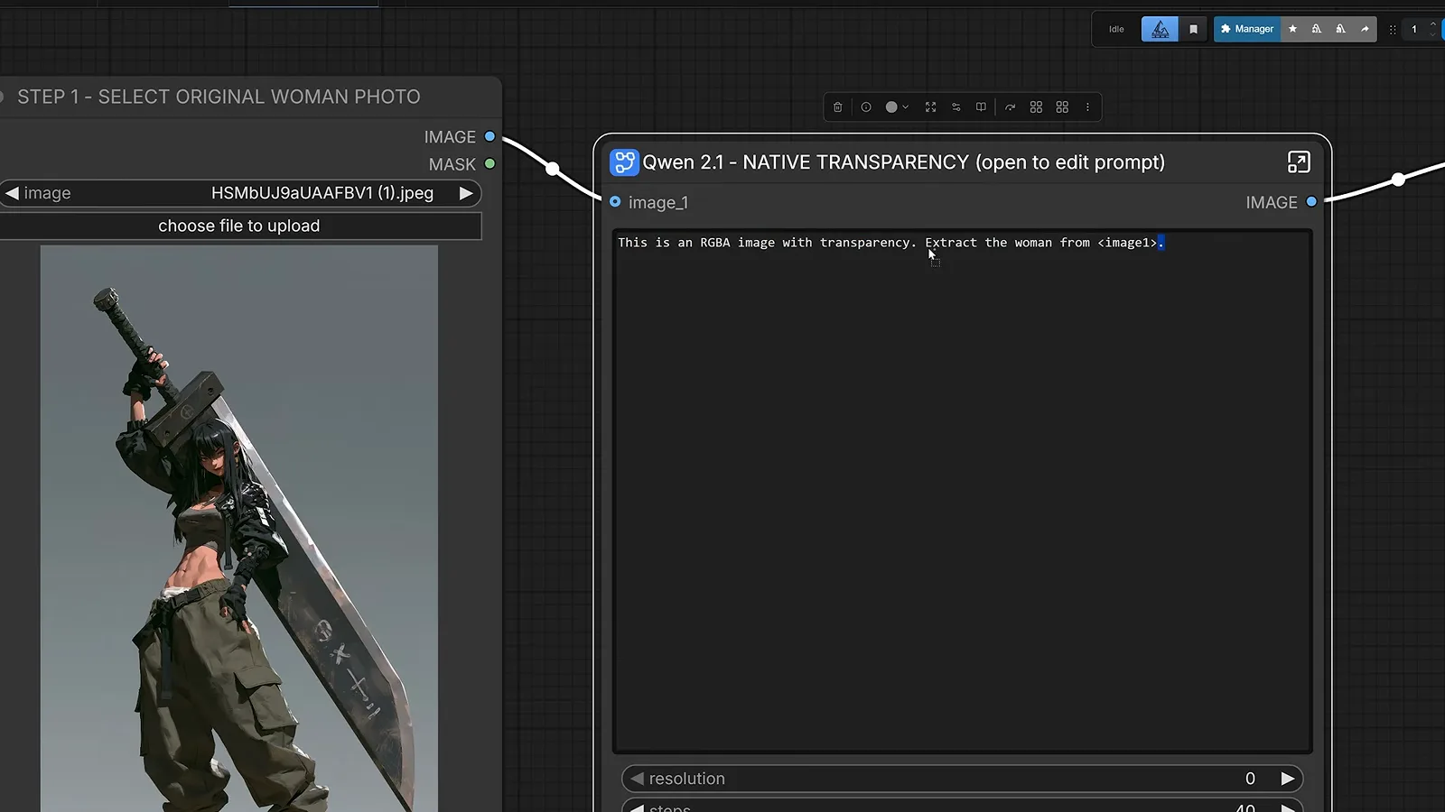Viewport: 1445px width, 812px height.
Task: Increase resolution with the right arrow
Action: click(x=1287, y=779)
